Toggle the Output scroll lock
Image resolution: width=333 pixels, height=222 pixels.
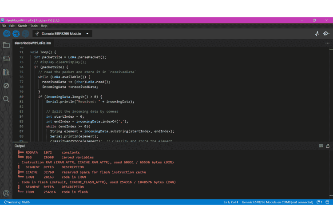(328, 146)
